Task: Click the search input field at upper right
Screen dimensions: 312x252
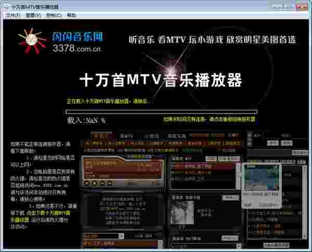Action: coord(269,153)
